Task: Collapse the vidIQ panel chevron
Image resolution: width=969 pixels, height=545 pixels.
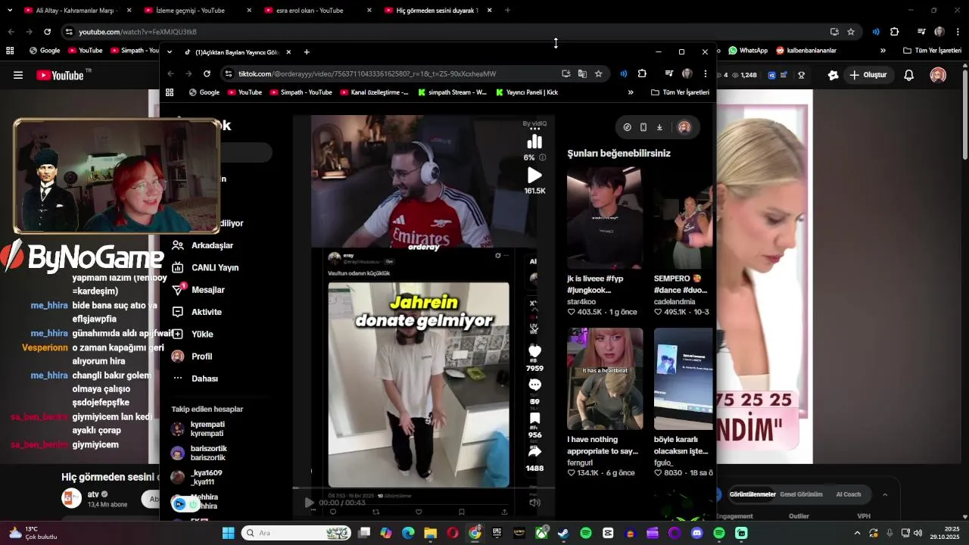Action: [885, 494]
